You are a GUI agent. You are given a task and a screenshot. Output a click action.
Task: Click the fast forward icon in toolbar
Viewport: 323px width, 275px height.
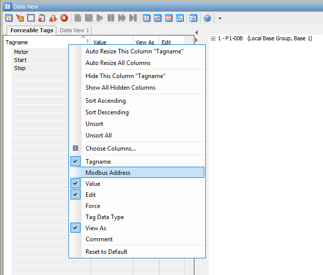click(x=122, y=18)
